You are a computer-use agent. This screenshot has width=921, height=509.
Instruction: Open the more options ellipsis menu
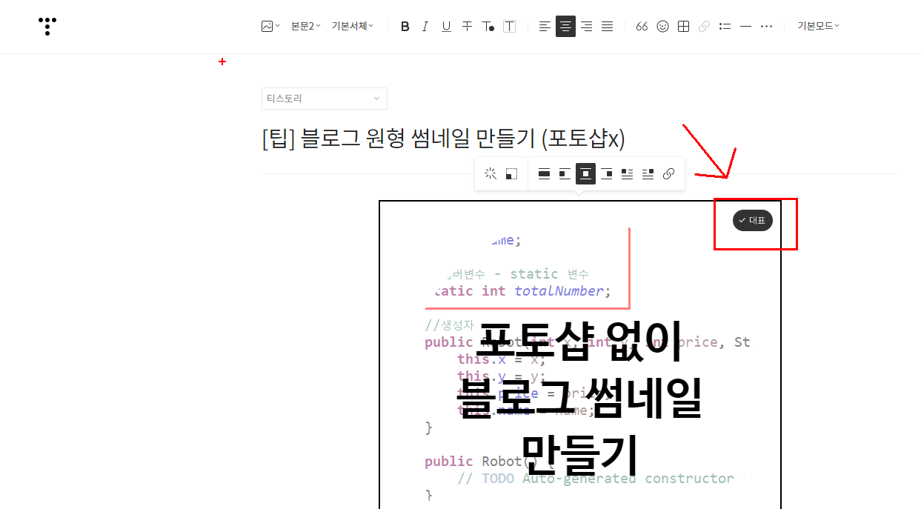[766, 27]
